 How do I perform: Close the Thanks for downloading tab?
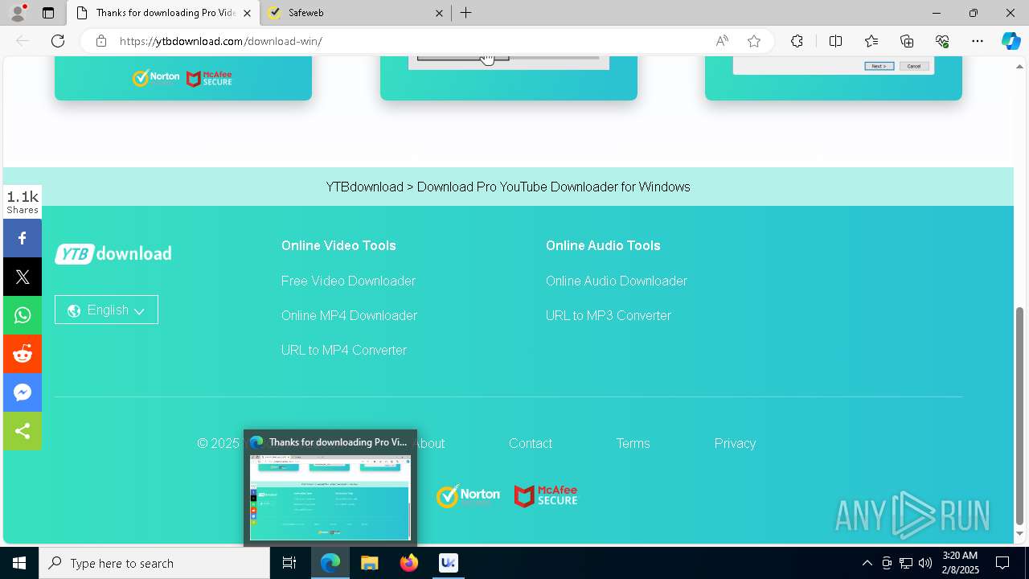pyautogui.click(x=248, y=13)
